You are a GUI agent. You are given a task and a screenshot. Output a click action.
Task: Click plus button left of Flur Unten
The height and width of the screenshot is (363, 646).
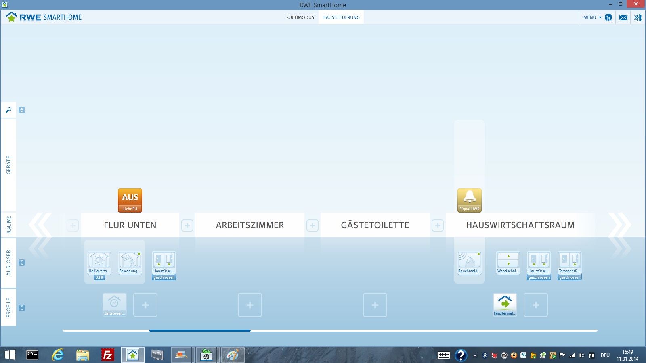[x=73, y=225]
